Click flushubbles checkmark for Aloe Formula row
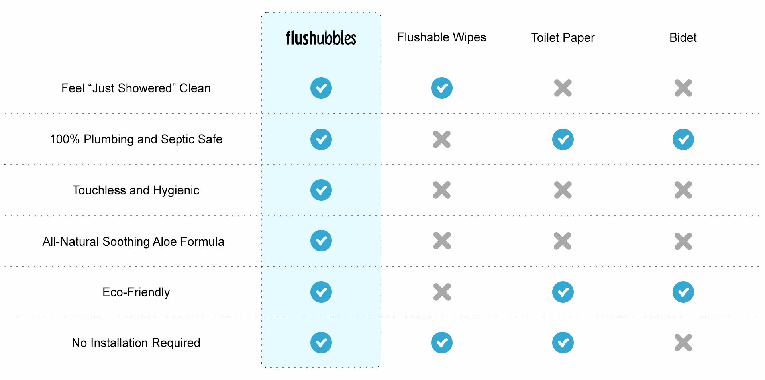Viewport: 765px width, 380px height. pos(321,241)
